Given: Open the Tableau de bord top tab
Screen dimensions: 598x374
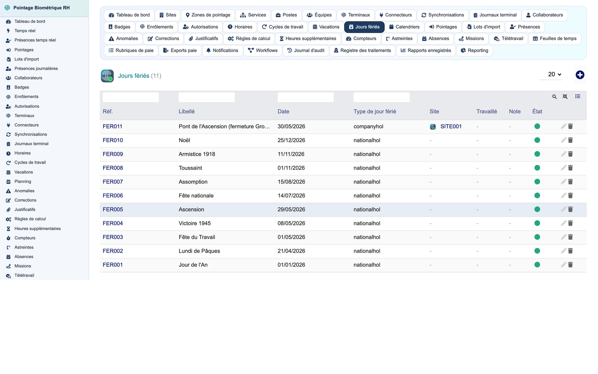Looking at the screenshot, I should click(x=129, y=15).
